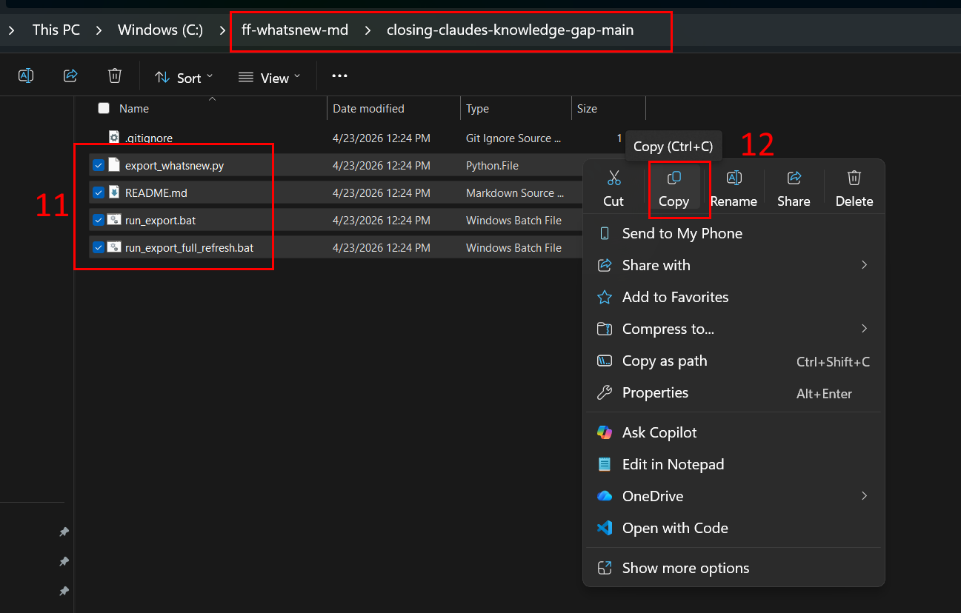Go to Windows (C:) in breadcrumb
Image resolution: width=961 pixels, height=613 pixels.
tap(160, 30)
